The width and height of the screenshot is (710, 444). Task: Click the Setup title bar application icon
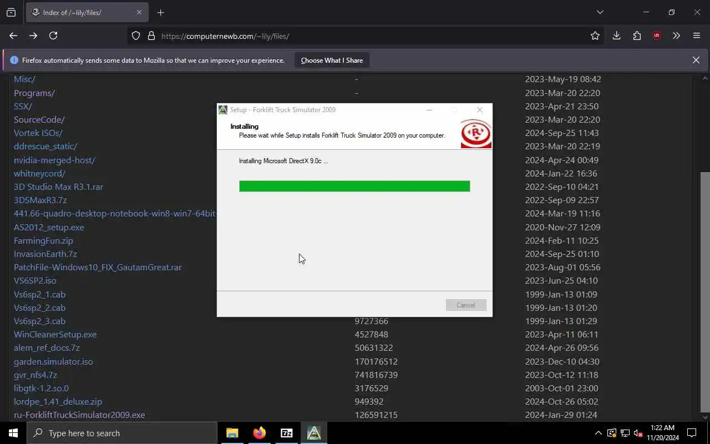click(x=223, y=110)
